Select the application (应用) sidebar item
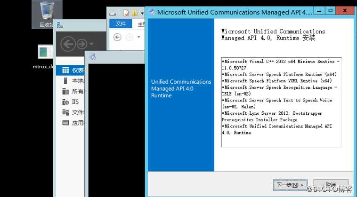Screen dimensions: 357x197 [x=71, y=123]
